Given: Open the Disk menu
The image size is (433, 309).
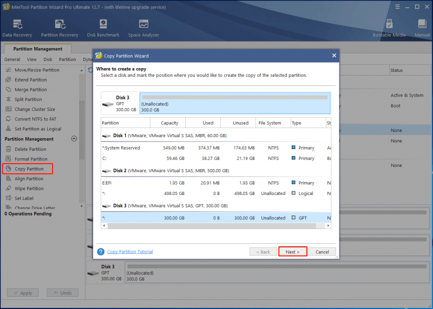Looking at the screenshot, I should click(48, 59).
